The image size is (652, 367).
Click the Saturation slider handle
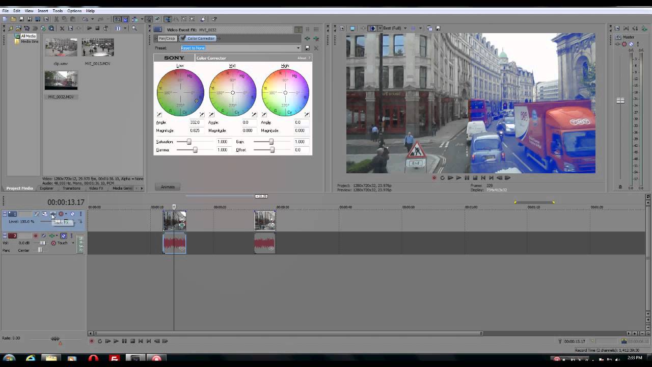point(189,142)
